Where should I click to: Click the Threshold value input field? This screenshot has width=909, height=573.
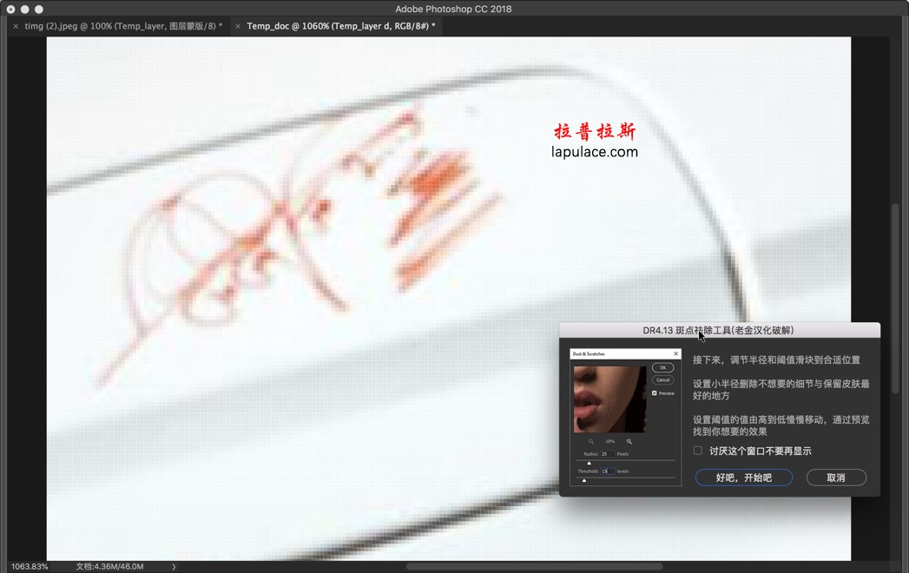(x=607, y=471)
